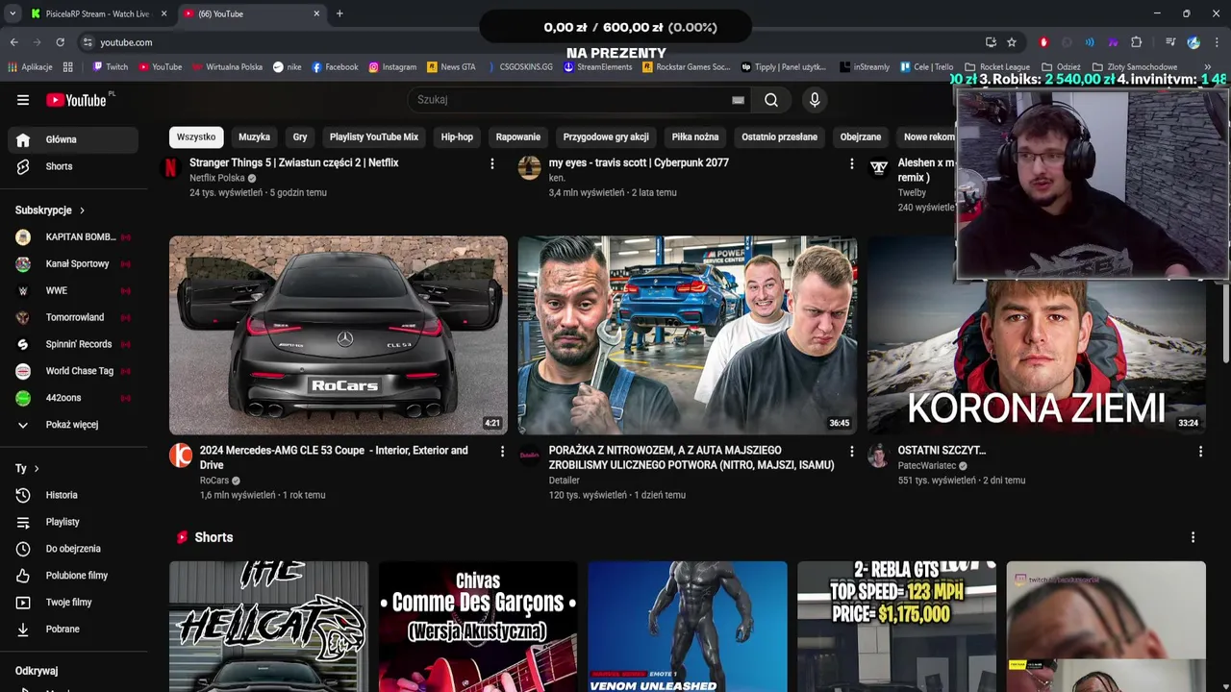Select Playlisty YouTube Mix chip

[374, 136]
